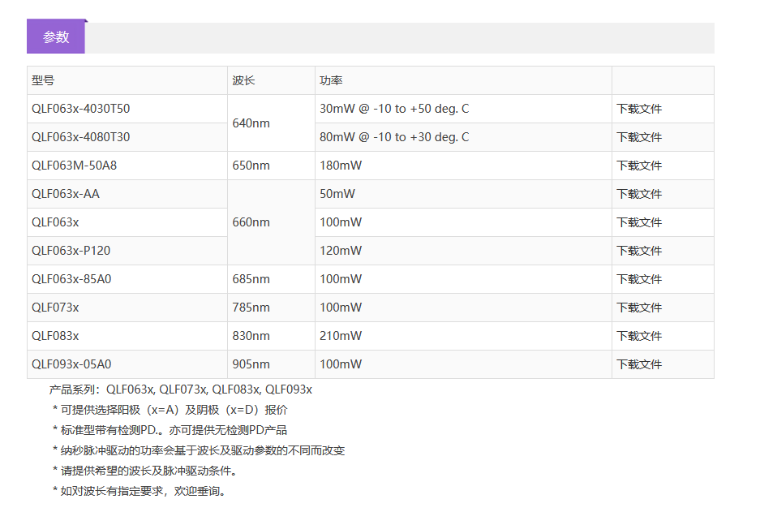Open 下载文件 link for QLF073x
The image size is (760, 525).
(639, 308)
